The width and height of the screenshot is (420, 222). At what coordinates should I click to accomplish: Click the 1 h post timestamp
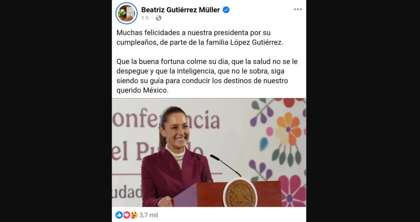(145, 18)
